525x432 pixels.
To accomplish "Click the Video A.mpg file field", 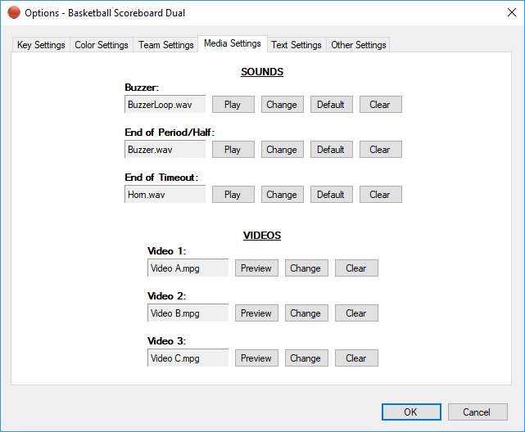I will click(188, 268).
